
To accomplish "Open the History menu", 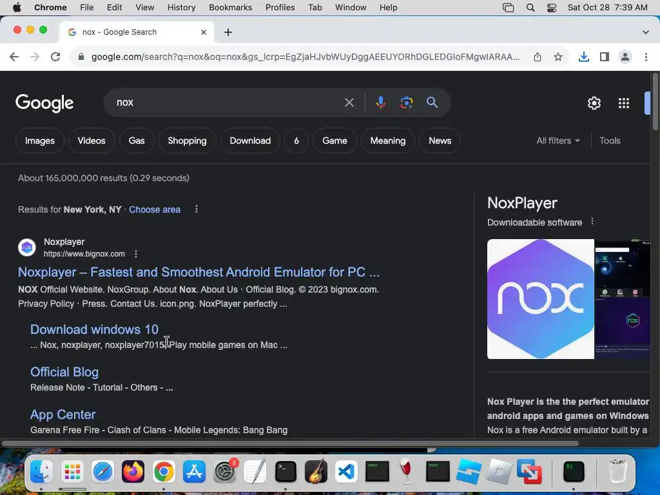I will pyautogui.click(x=181, y=8).
